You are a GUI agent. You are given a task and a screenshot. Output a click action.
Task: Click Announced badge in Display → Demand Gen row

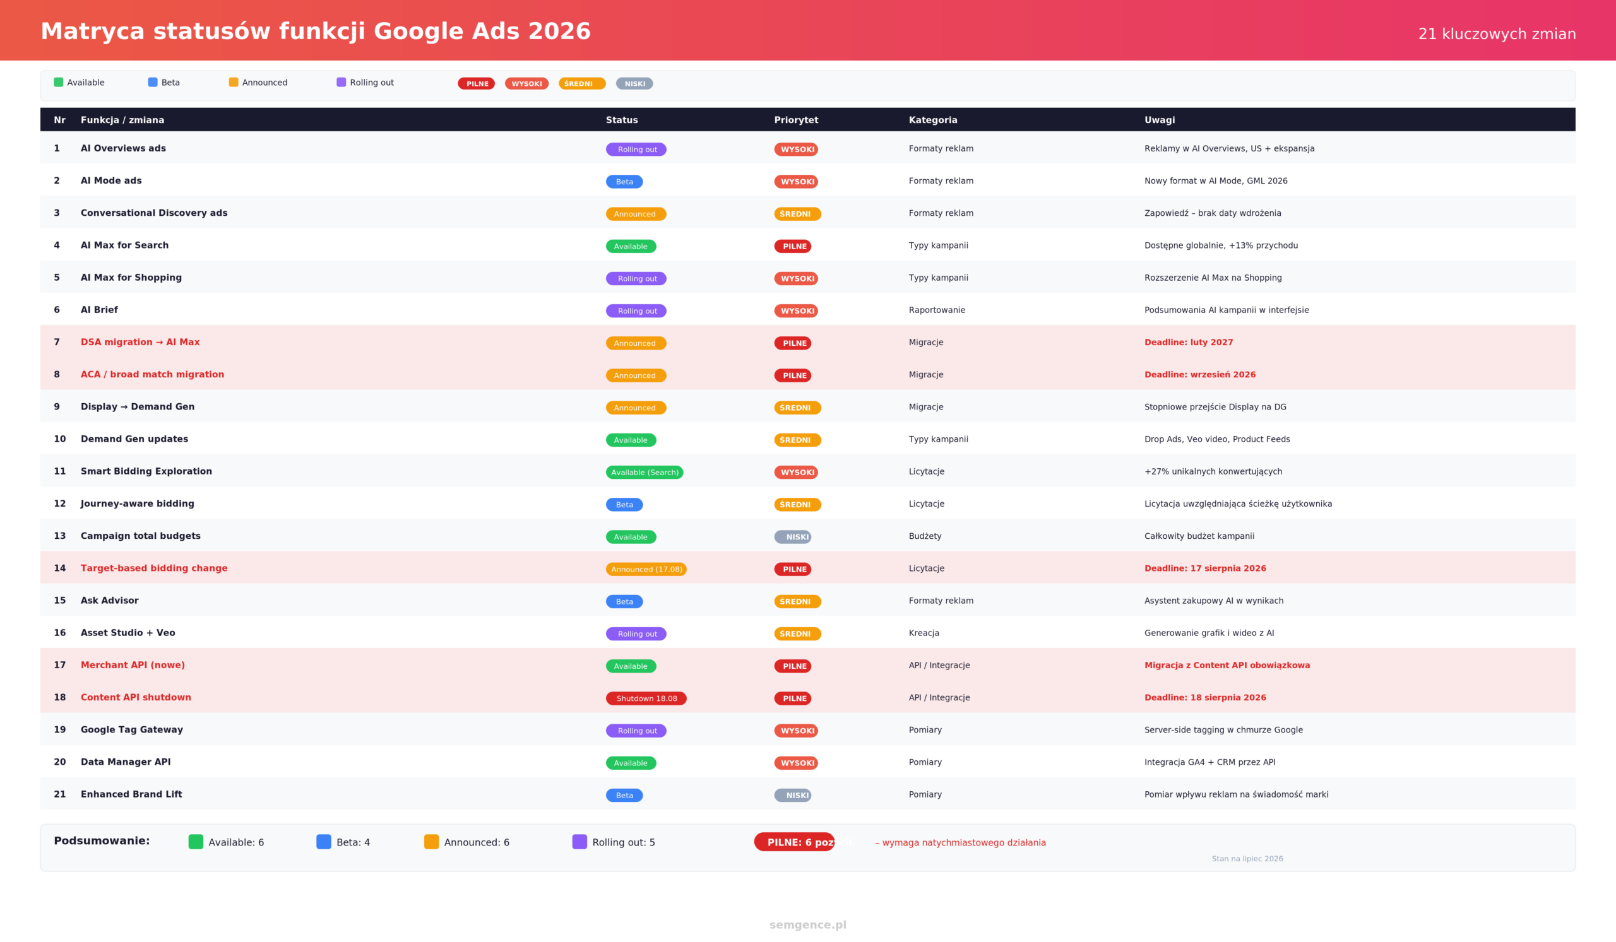(636, 408)
